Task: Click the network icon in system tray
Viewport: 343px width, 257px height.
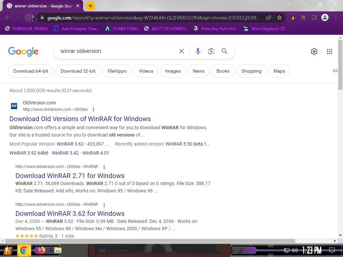Action: [x=287, y=250]
